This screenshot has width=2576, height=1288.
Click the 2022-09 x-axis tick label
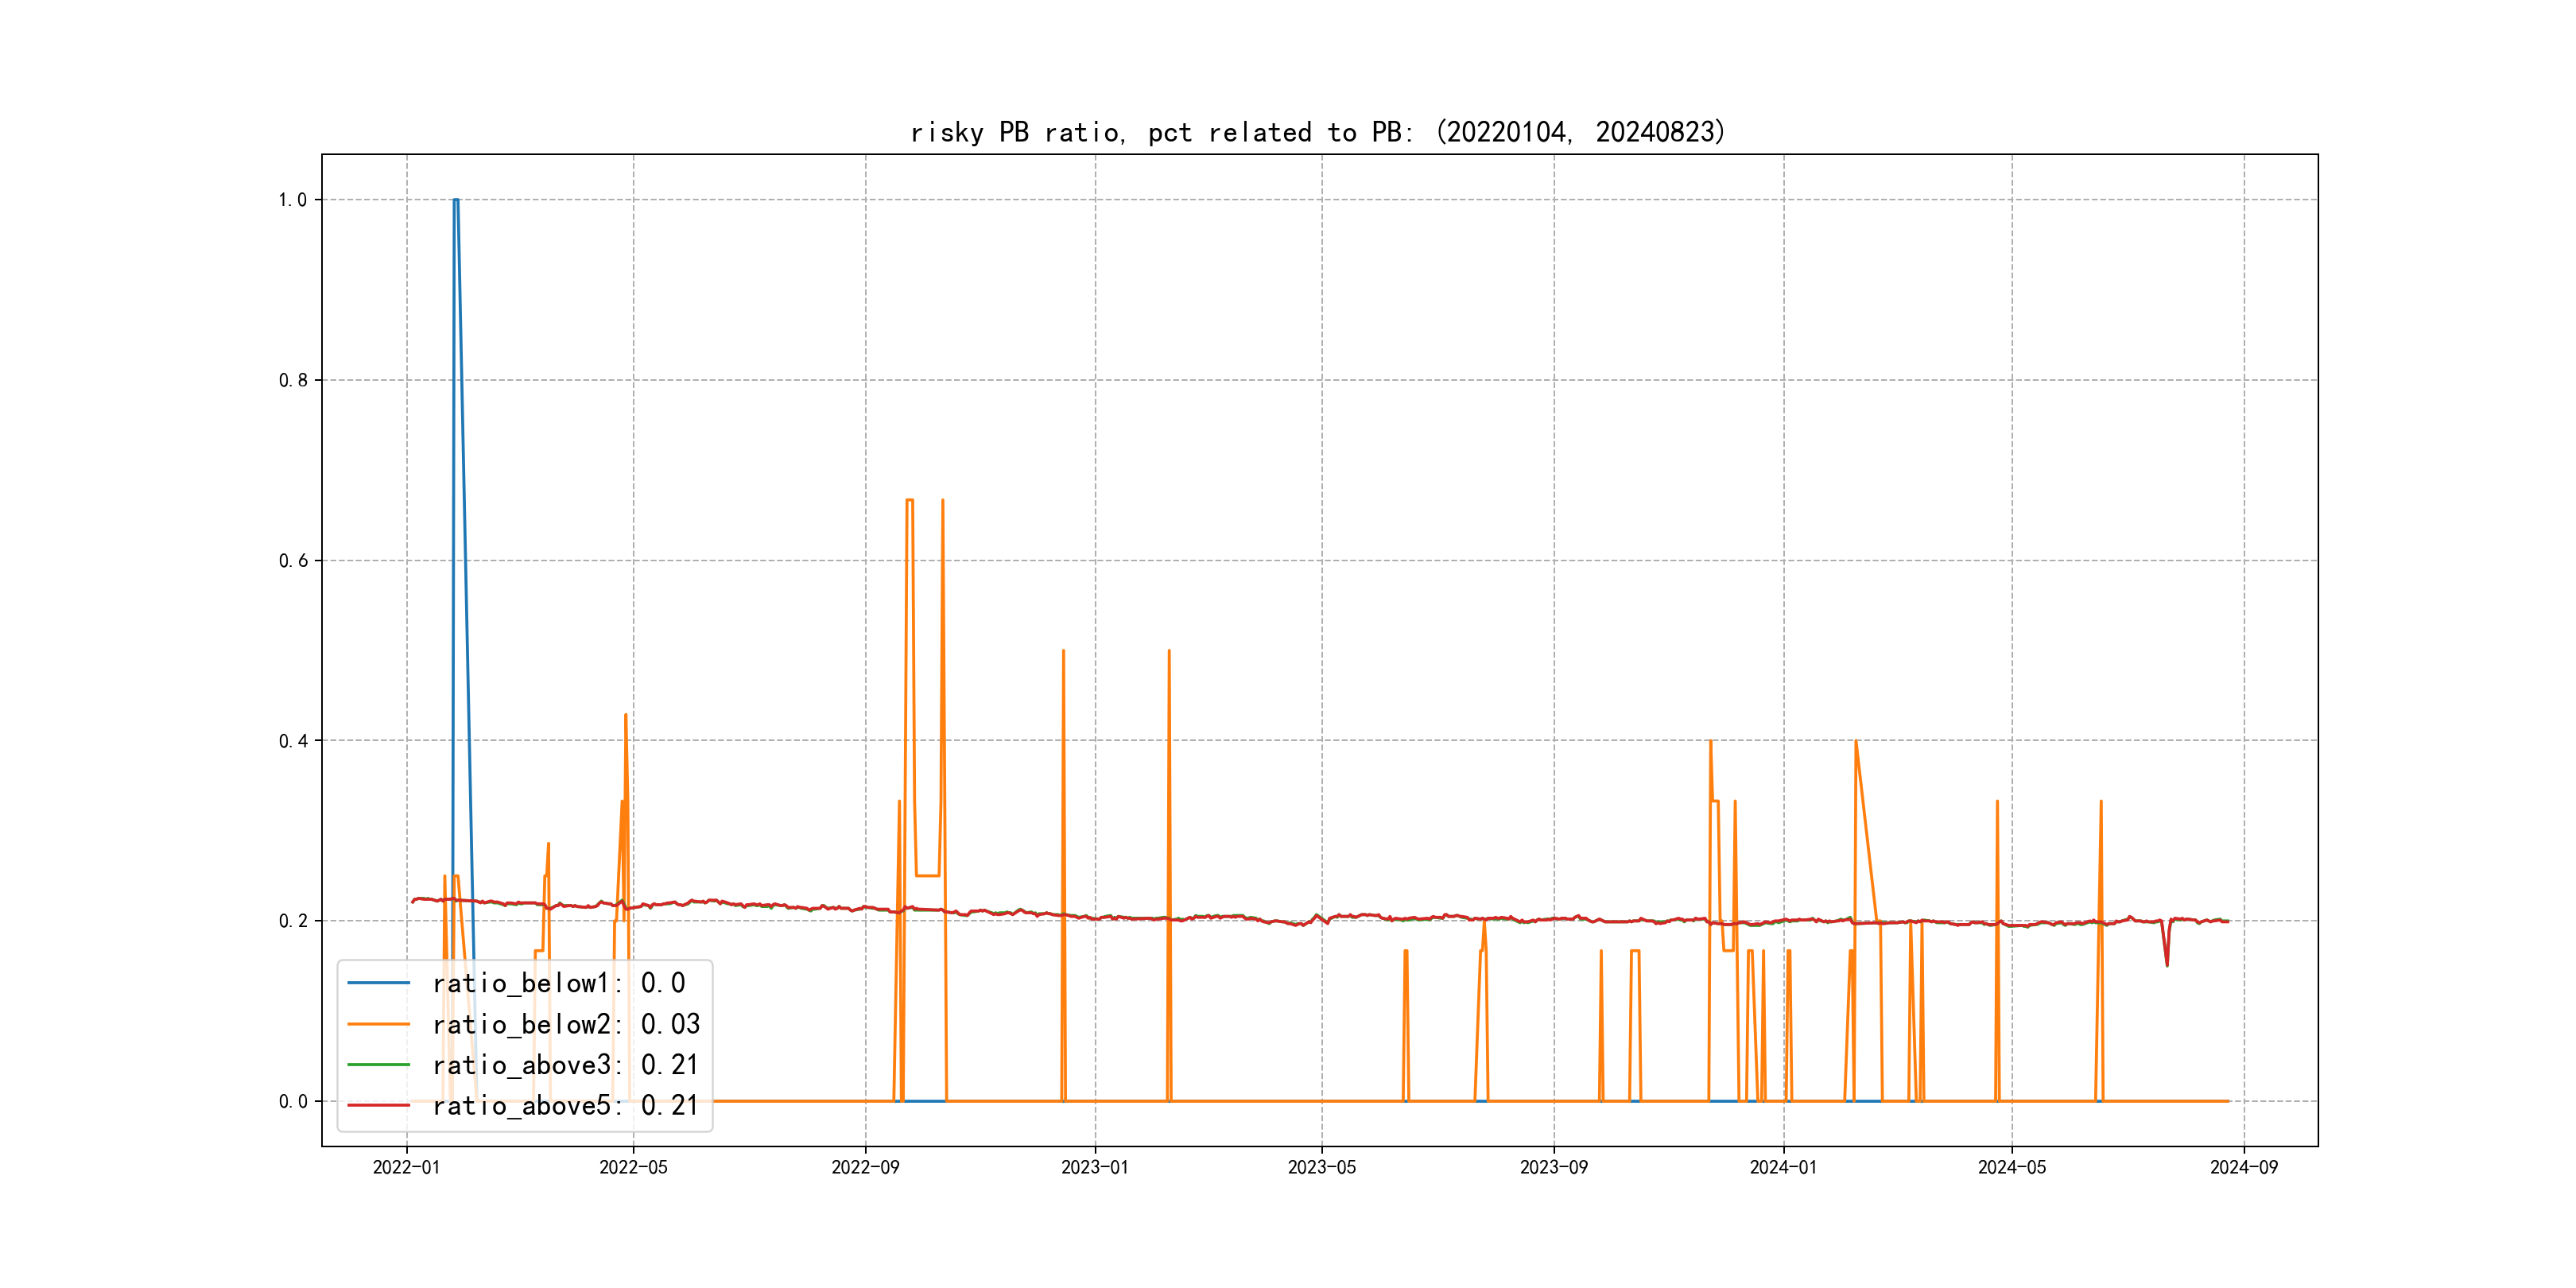click(x=865, y=1168)
